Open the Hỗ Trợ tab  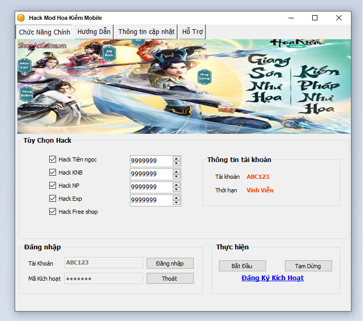click(192, 32)
